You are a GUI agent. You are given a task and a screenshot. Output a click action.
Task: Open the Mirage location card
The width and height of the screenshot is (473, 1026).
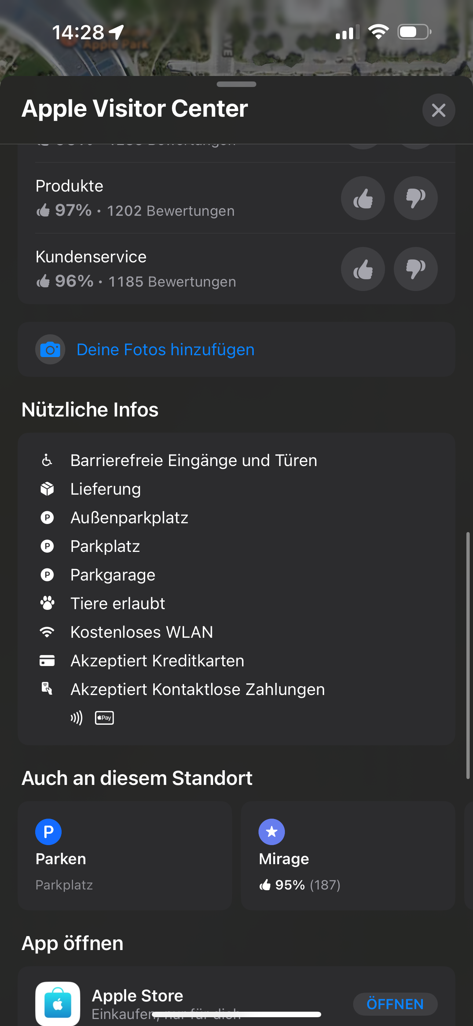coord(348,856)
